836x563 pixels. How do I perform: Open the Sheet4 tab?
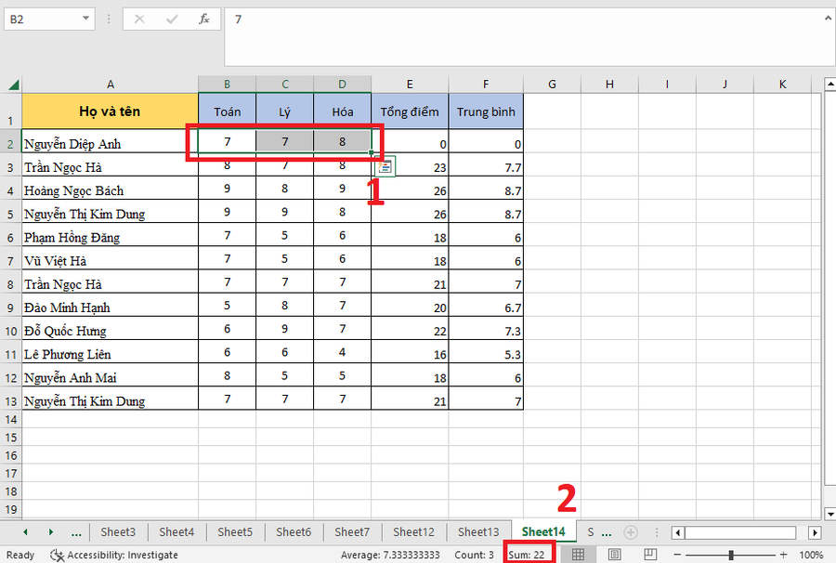click(176, 532)
